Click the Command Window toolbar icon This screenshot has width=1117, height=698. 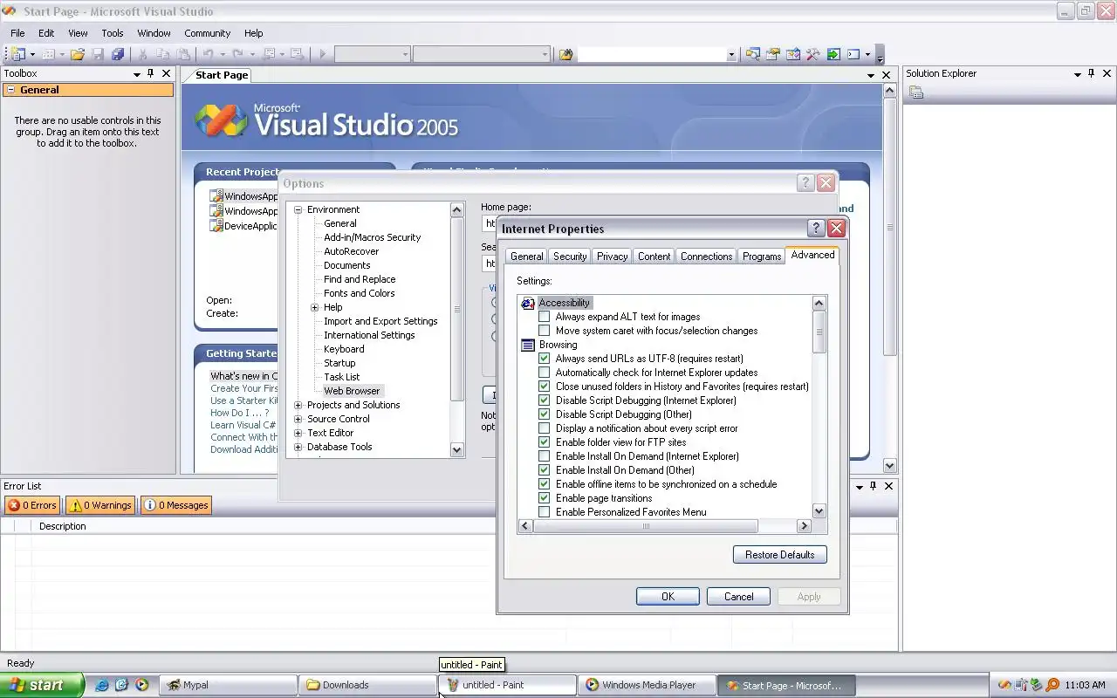pyautogui.click(x=853, y=54)
